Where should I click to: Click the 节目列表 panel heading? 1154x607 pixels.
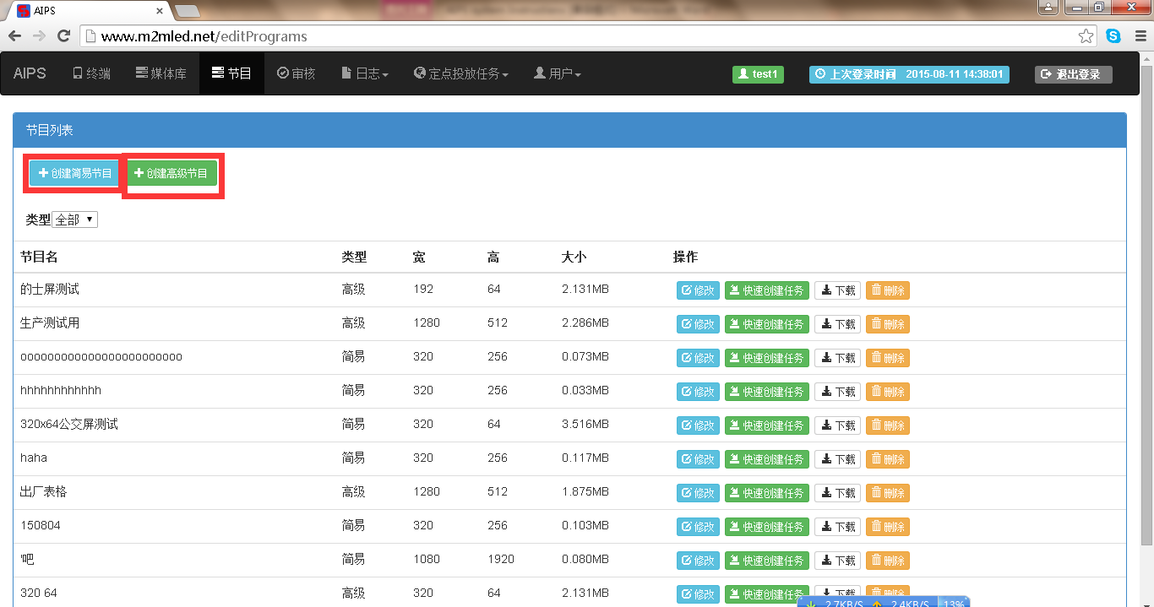click(x=569, y=130)
